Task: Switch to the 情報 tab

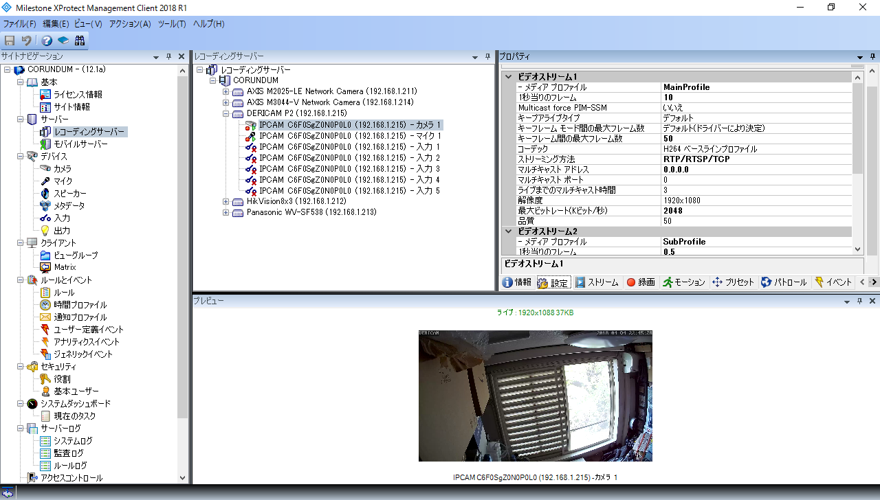Action: (x=517, y=282)
